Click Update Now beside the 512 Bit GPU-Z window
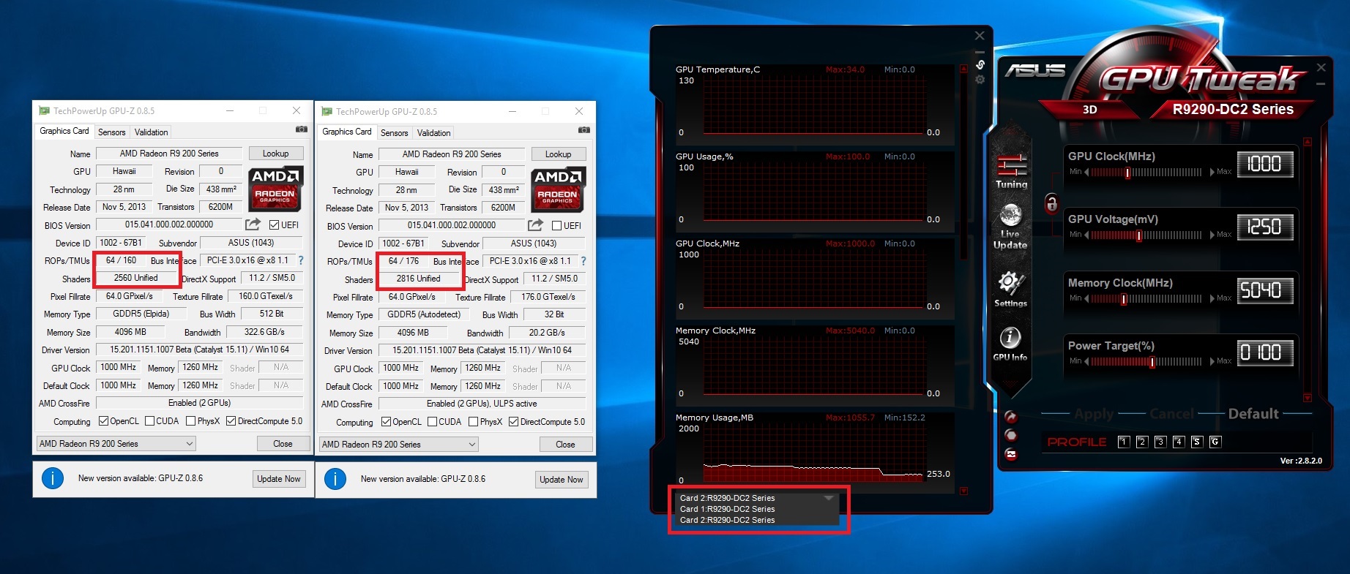The width and height of the screenshot is (1350, 574). point(279,479)
